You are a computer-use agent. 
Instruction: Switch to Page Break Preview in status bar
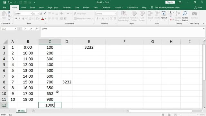pyautogui.click(x=175, y=115)
